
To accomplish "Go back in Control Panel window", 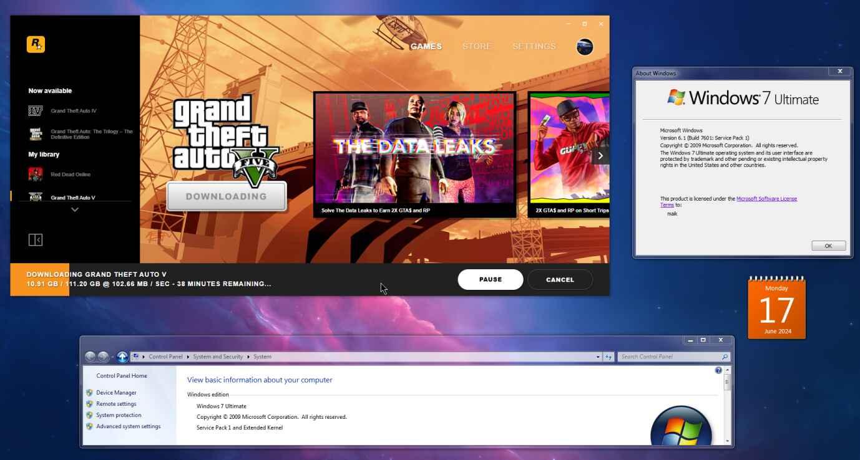I will (x=90, y=357).
